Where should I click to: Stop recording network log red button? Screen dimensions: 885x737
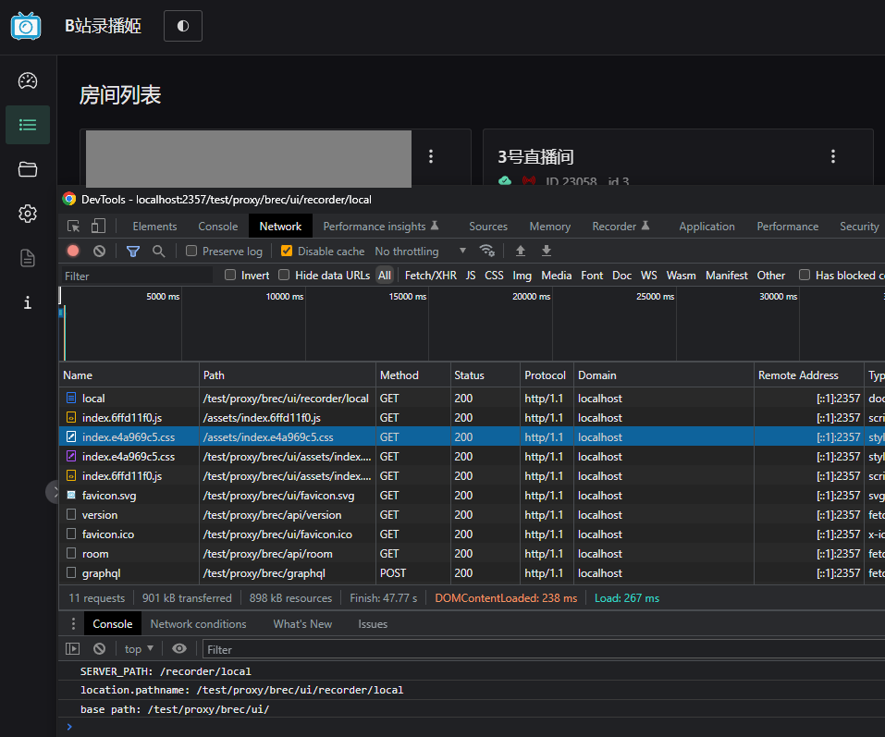[x=73, y=251]
